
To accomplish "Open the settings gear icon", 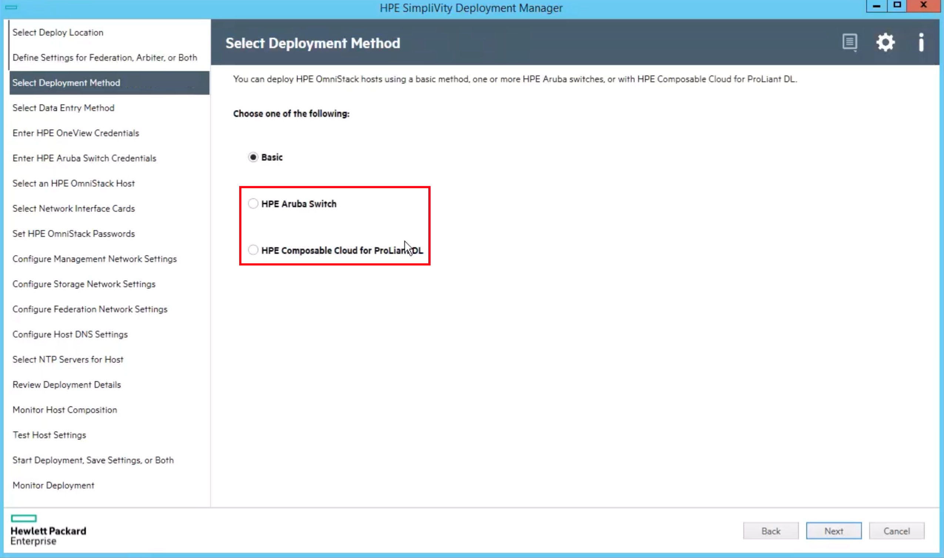I will [x=886, y=42].
